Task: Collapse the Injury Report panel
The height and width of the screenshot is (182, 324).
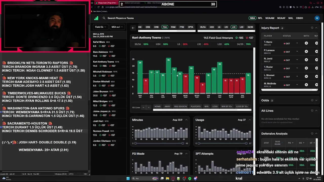Action: (316, 28)
